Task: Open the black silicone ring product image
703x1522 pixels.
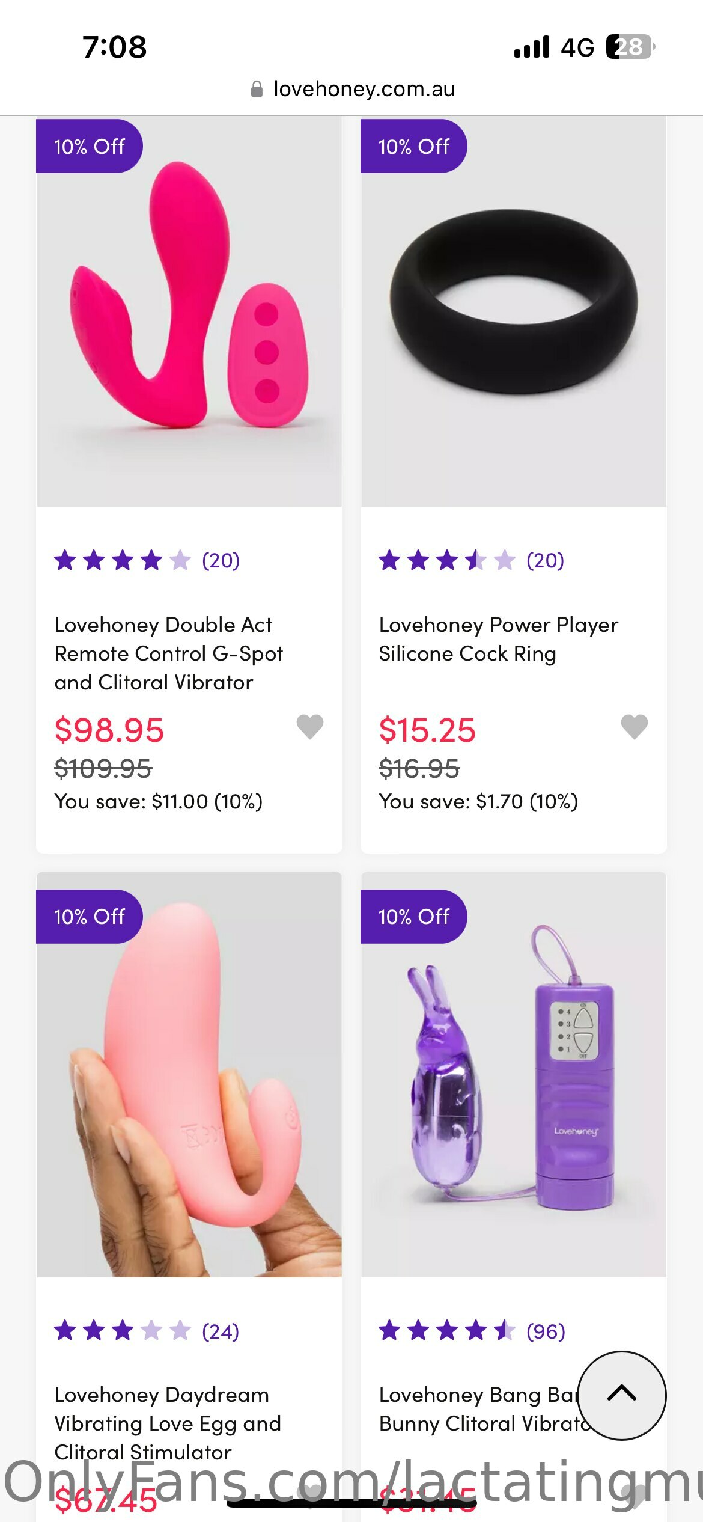Action: pyautogui.click(x=514, y=313)
